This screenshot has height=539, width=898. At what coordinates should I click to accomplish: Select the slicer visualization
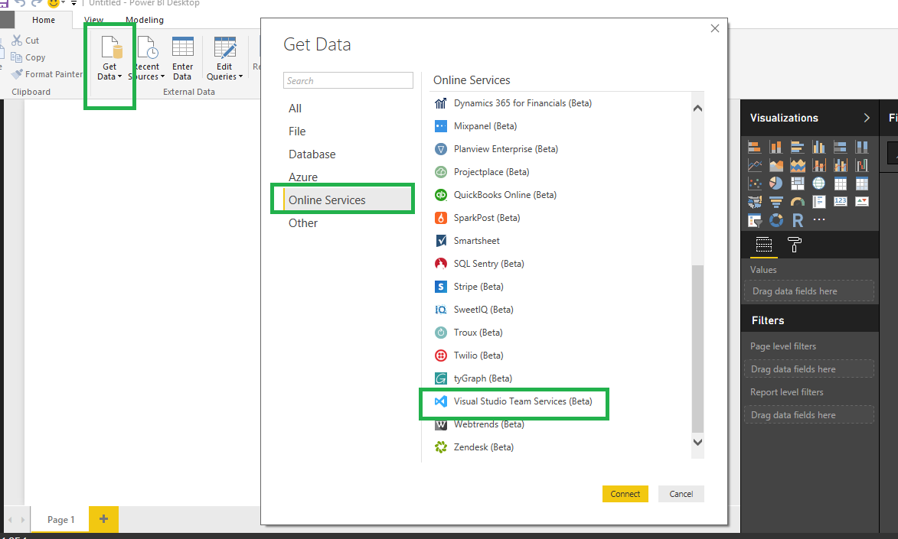point(754,220)
